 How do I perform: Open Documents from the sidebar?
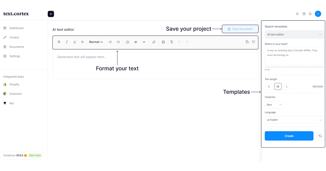click(17, 47)
